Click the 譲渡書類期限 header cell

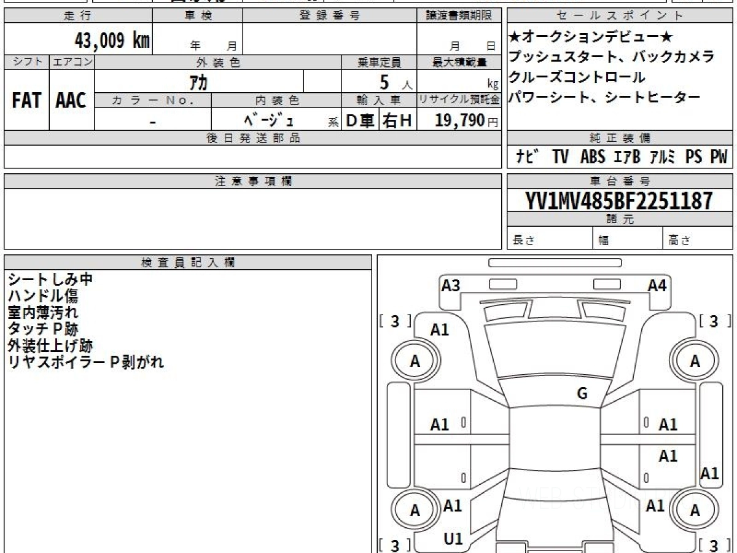click(x=459, y=16)
